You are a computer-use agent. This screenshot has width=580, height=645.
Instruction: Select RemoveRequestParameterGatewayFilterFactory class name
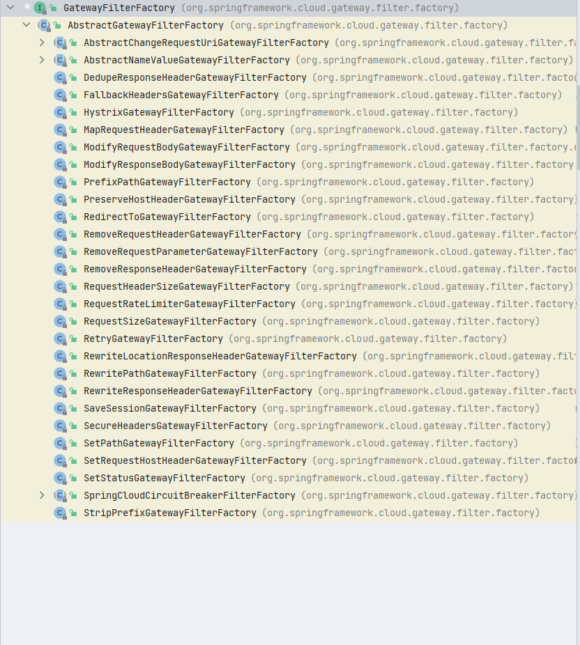tap(201, 251)
